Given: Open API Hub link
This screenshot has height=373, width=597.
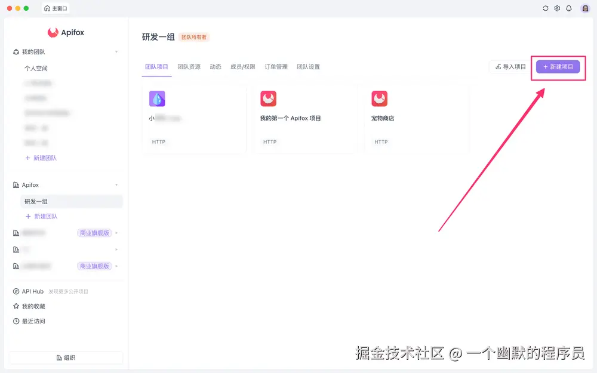Looking at the screenshot, I should coord(33,292).
